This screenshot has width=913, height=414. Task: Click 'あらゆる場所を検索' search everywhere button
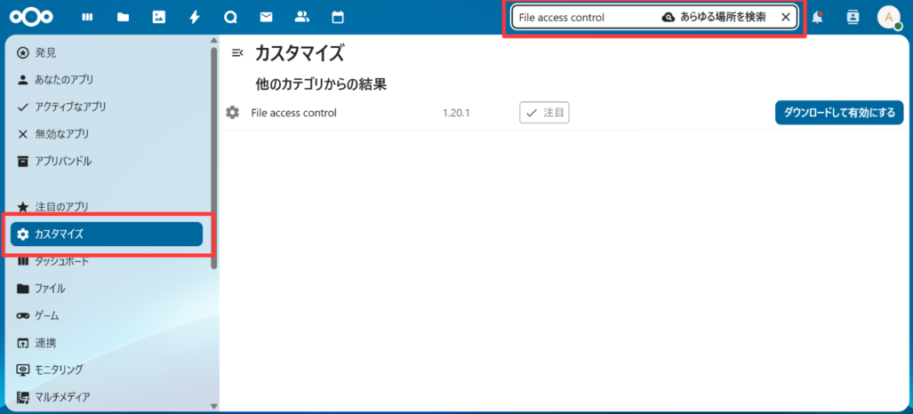pos(715,17)
